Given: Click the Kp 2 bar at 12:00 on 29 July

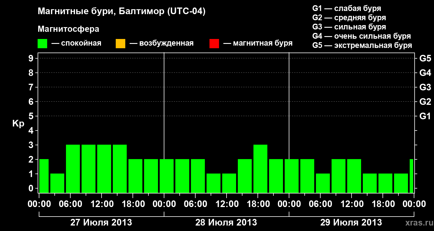Looking at the screenshot, I should click(354, 176).
